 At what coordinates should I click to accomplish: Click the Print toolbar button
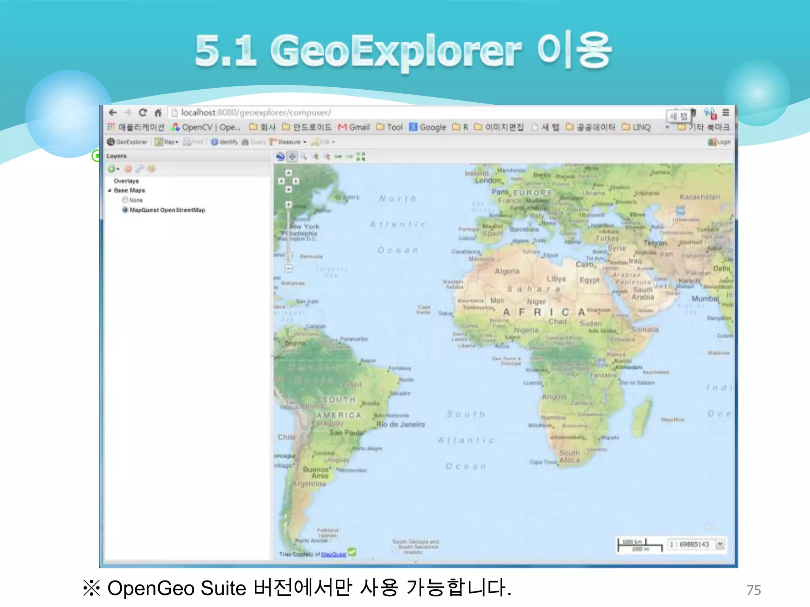tap(193, 142)
